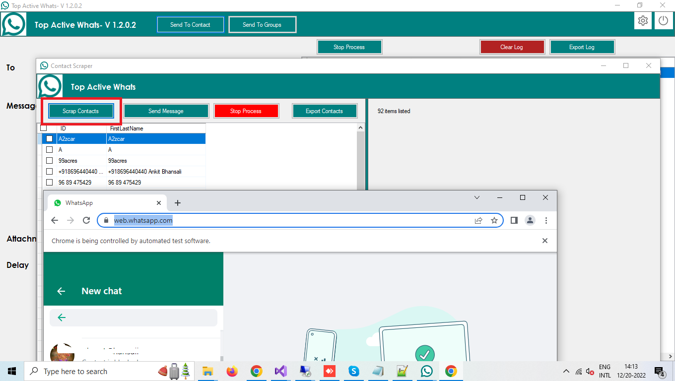Viewport: 675px width, 381px height.
Task: Click the '92 items listed' status text
Action: click(x=394, y=111)
